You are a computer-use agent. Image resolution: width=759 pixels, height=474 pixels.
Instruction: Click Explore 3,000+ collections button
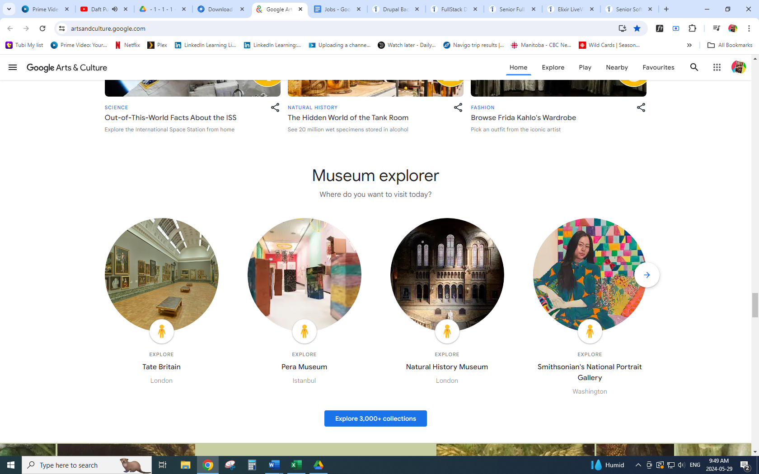tap(375, 418)
